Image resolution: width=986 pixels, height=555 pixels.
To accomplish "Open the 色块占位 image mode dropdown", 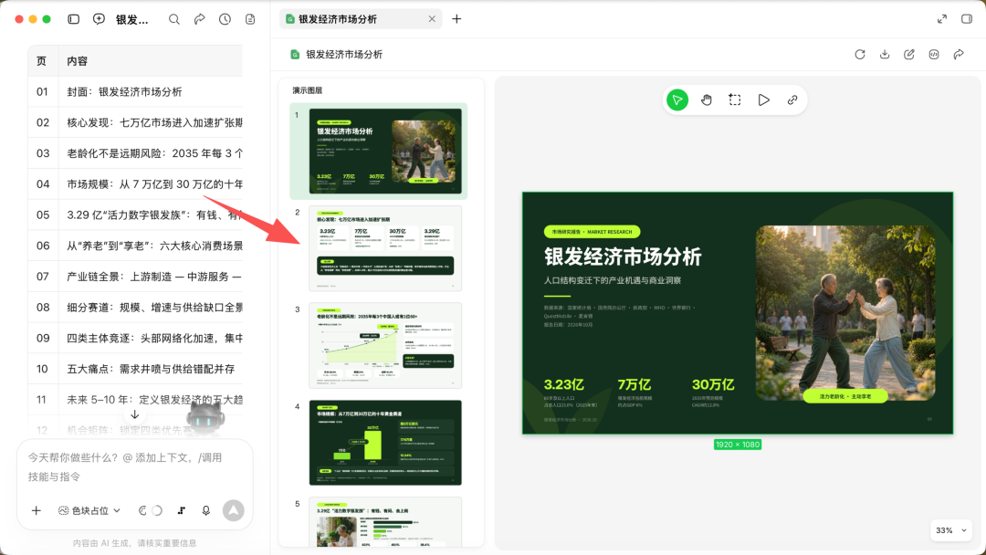I will click(89, 510).
